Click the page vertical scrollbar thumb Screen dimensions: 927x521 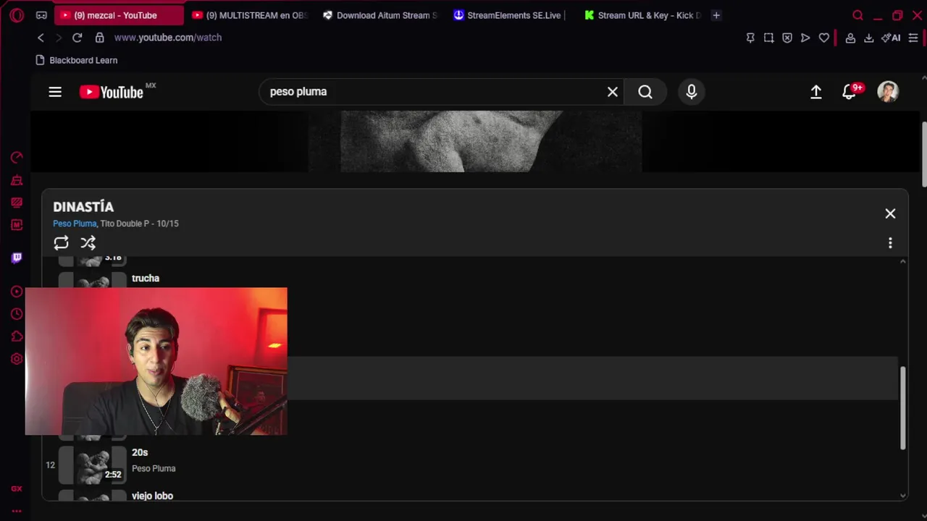(x=923, y=154)
